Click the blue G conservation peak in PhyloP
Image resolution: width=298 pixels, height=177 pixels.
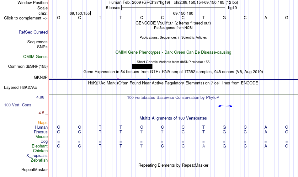pyautogui.click(x=225, y=106)
